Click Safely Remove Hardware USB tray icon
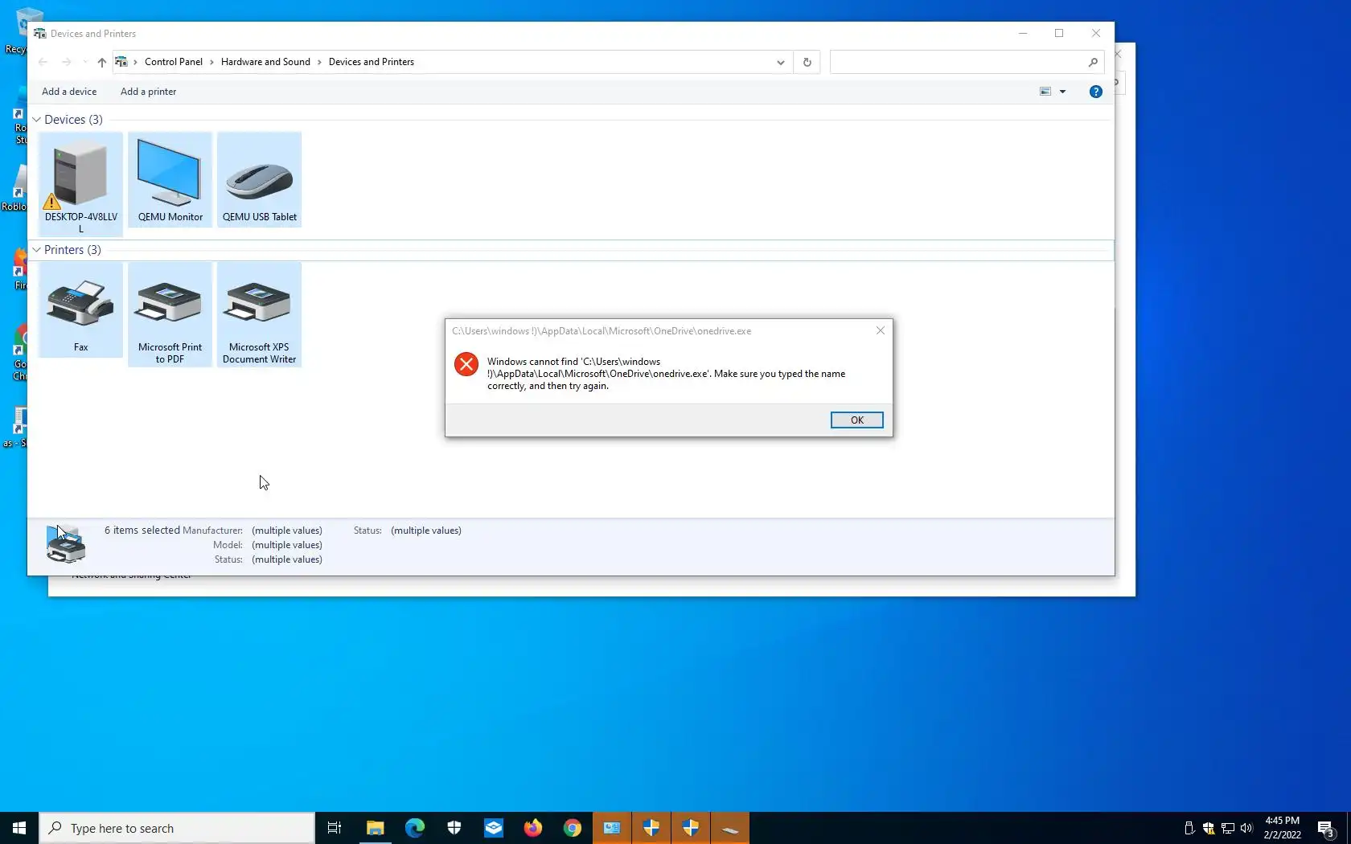The image size is (1351, 844). 1189,828
